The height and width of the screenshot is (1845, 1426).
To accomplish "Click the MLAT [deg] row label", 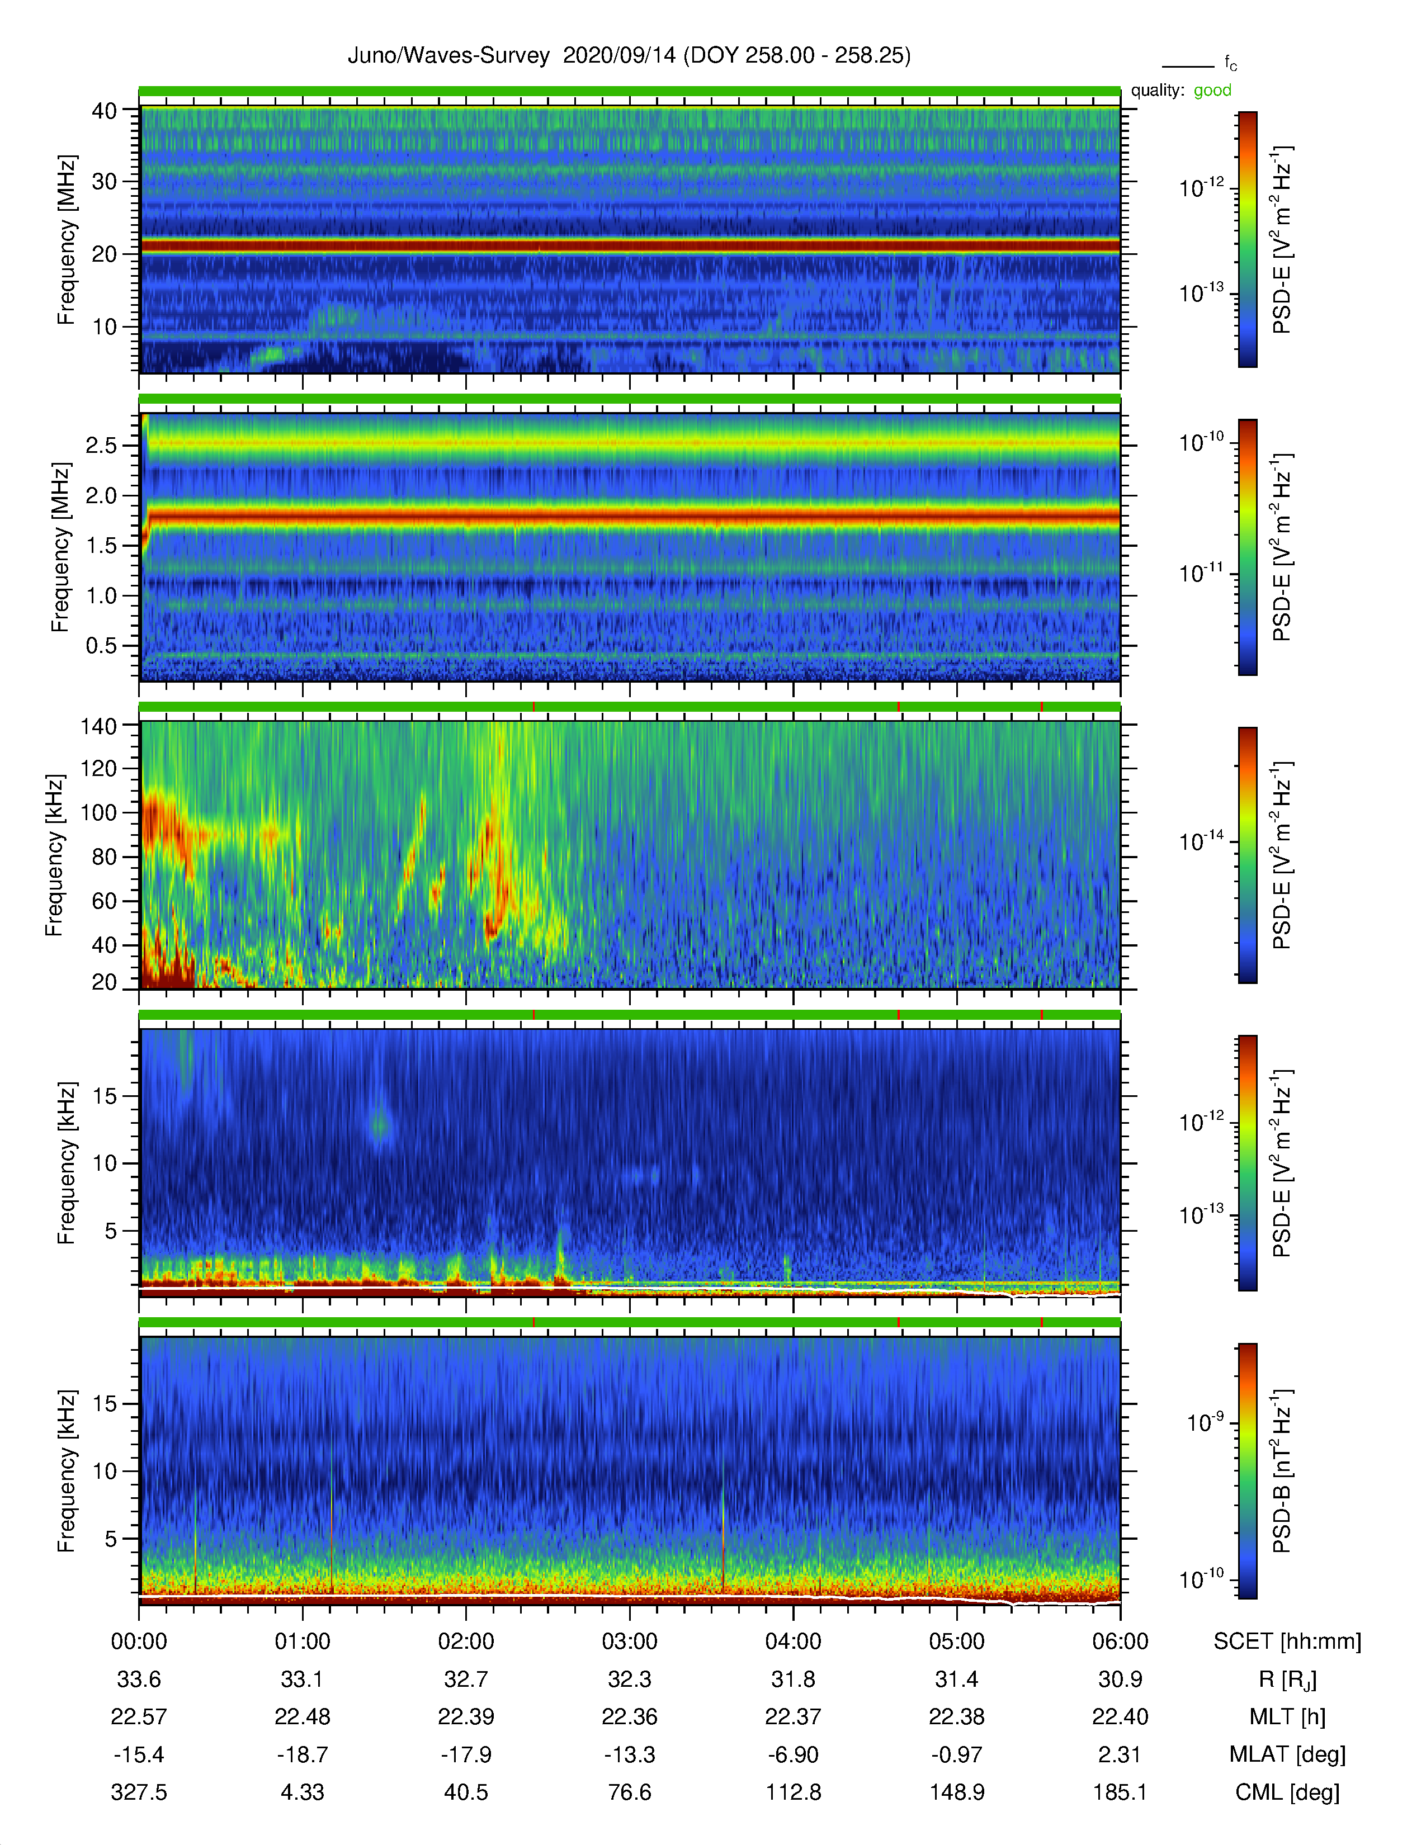I will [x=1287, y=1754].
